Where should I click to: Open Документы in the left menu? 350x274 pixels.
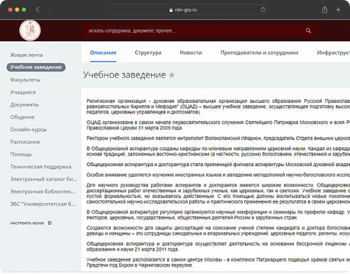(24, 105)
